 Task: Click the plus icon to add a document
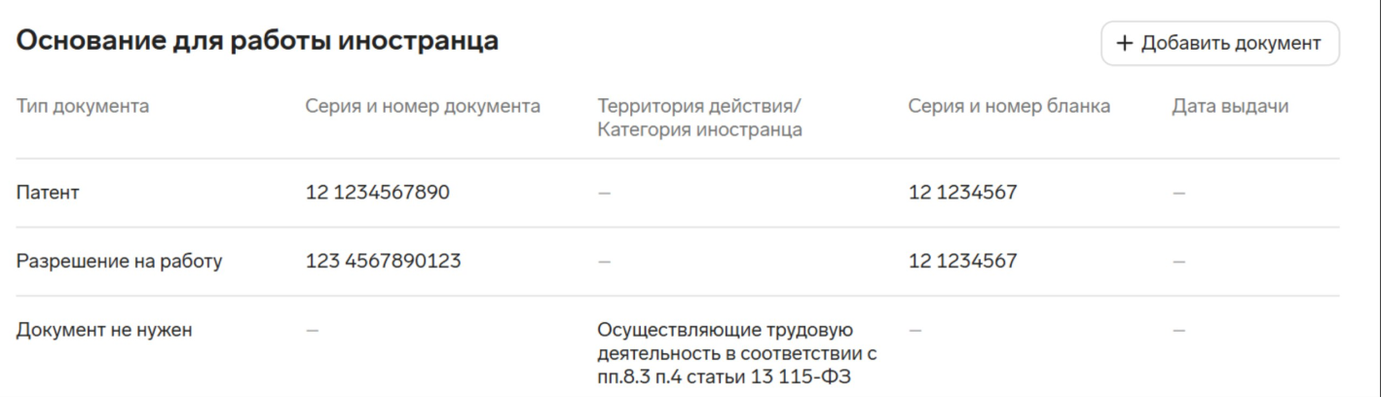[1125, 44]
